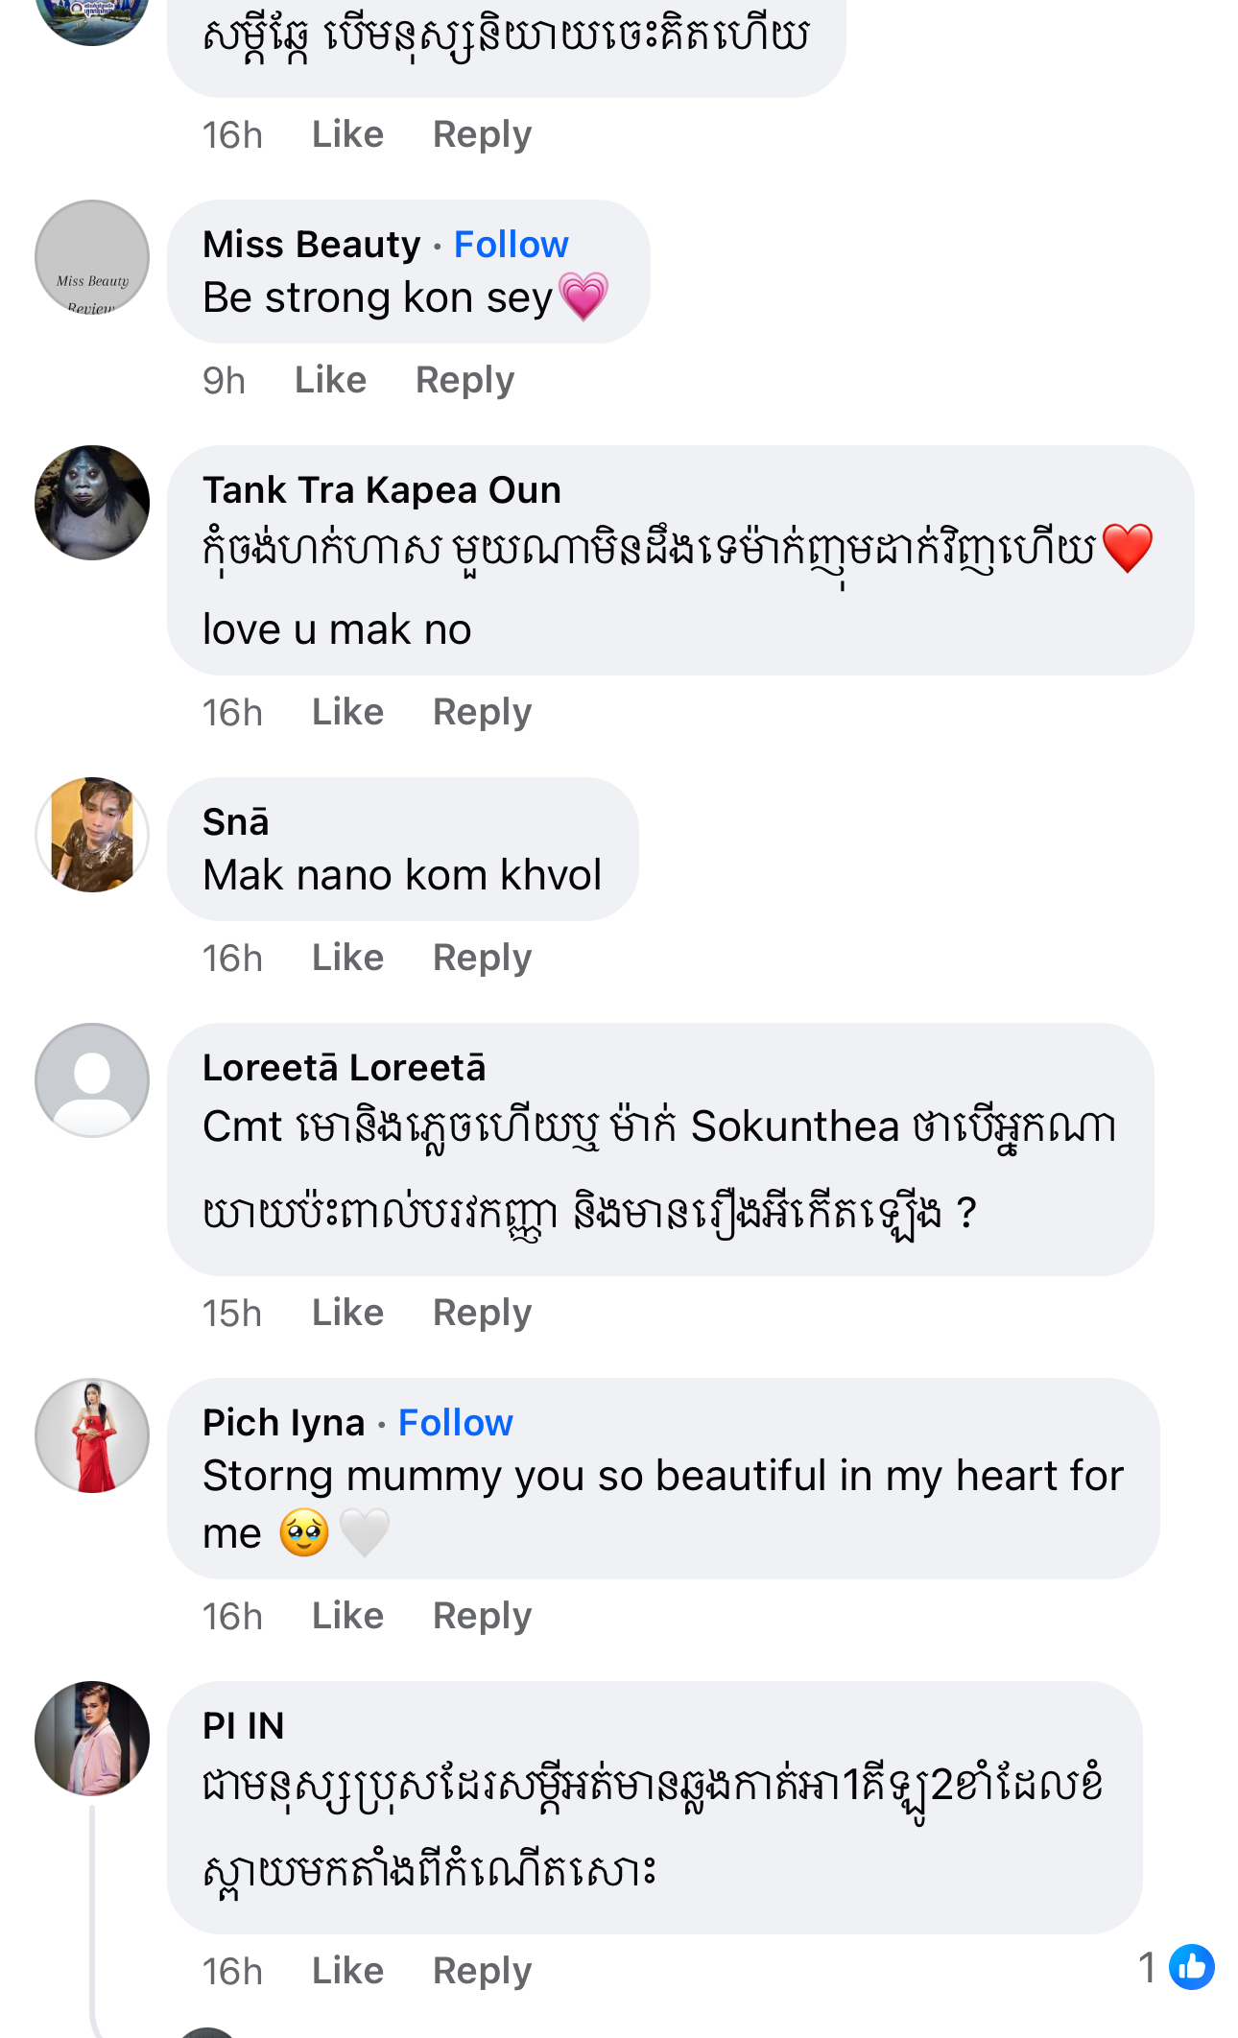1238x2038 pixels.
Task: Open Miss Beauty profile picture
Action: tap(92, 257)
